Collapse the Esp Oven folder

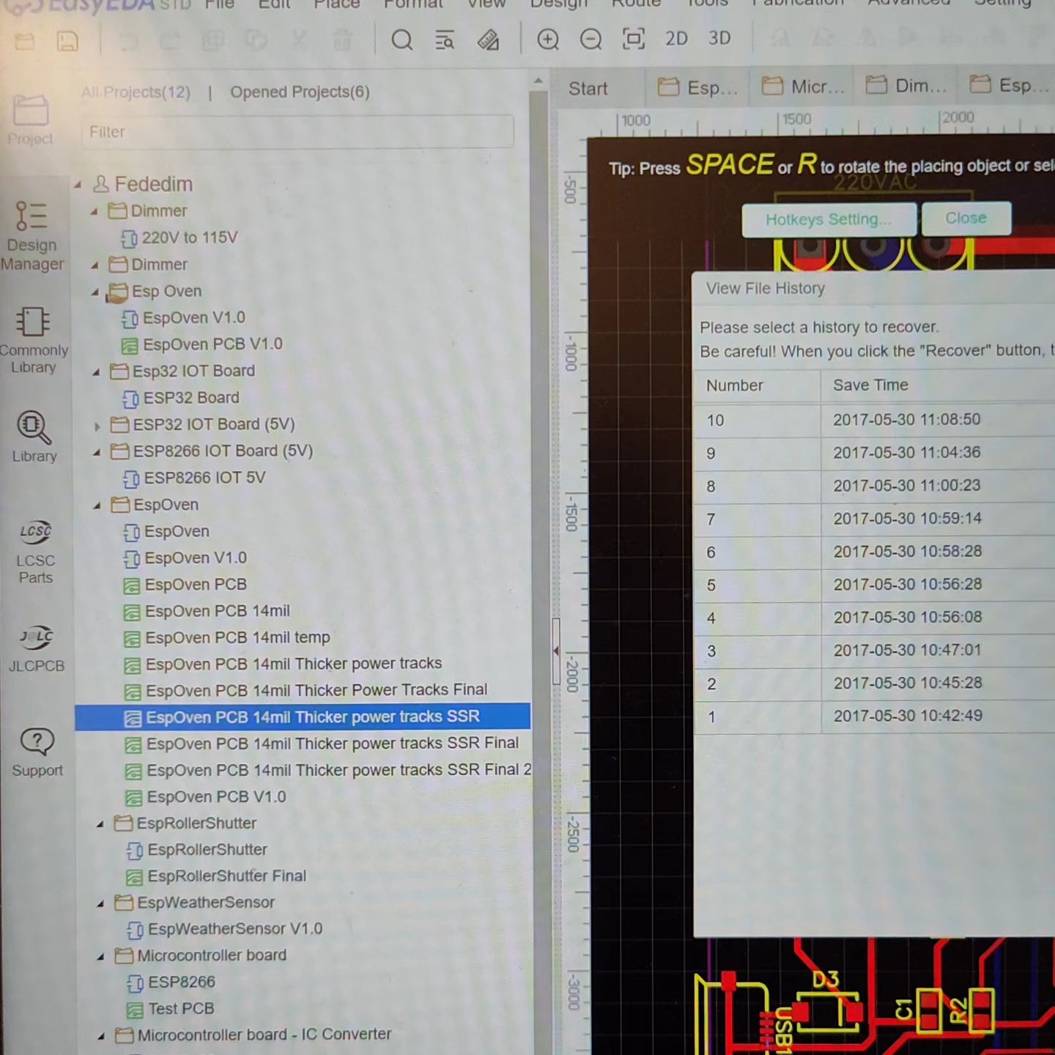[95, 292]
